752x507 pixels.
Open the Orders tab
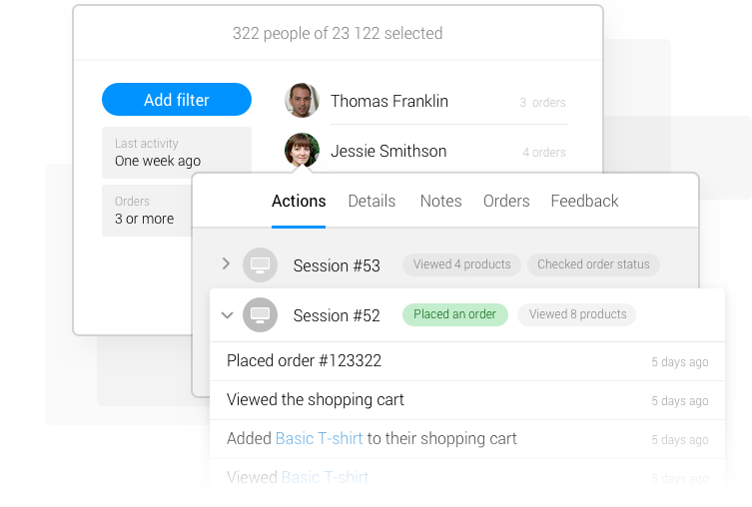506,201
